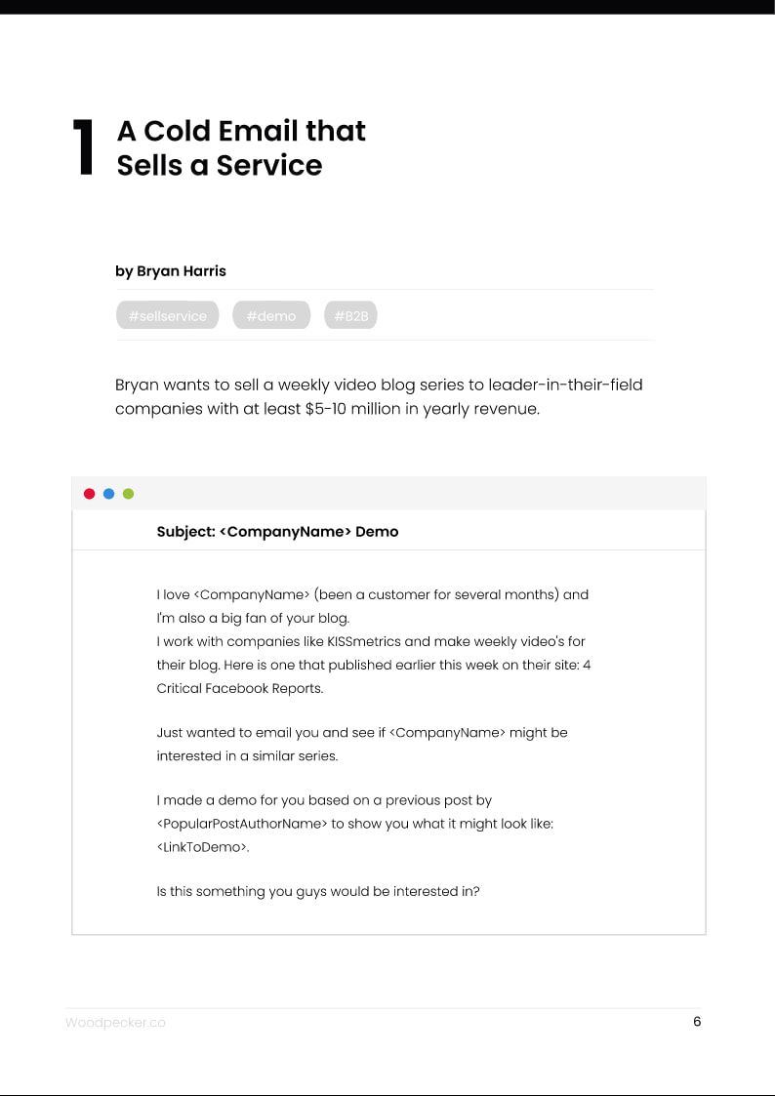This screenshot has height=1096, width=775.
Task: Click the author line 'by Bryan Harris'
Action: click(171, 271)
